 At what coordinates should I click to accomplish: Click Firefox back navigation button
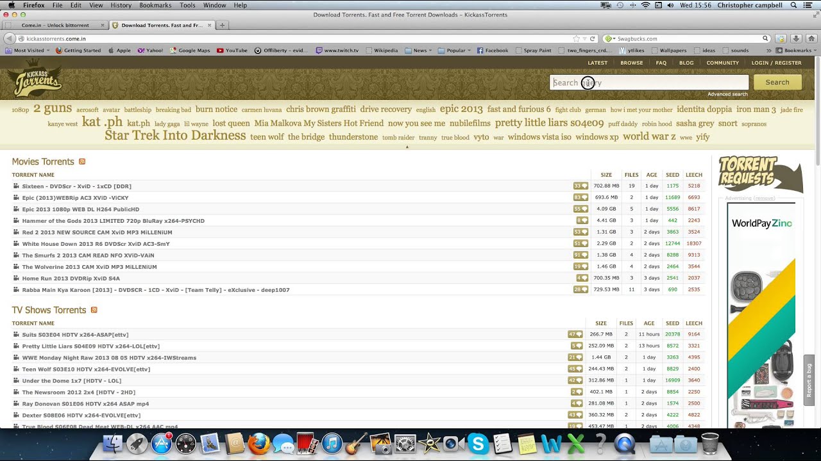pyautogui.click(x=9, y=38)
